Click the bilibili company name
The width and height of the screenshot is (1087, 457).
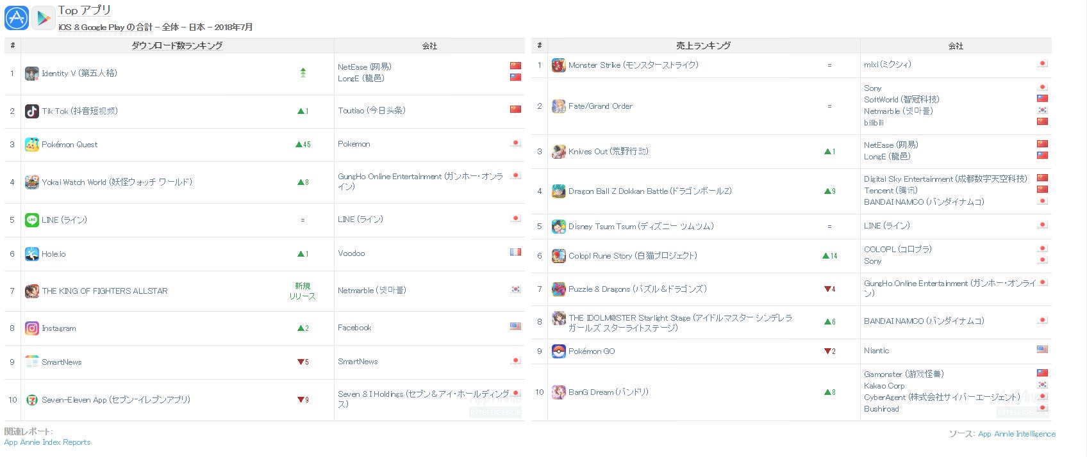click(x=874, y=123)
